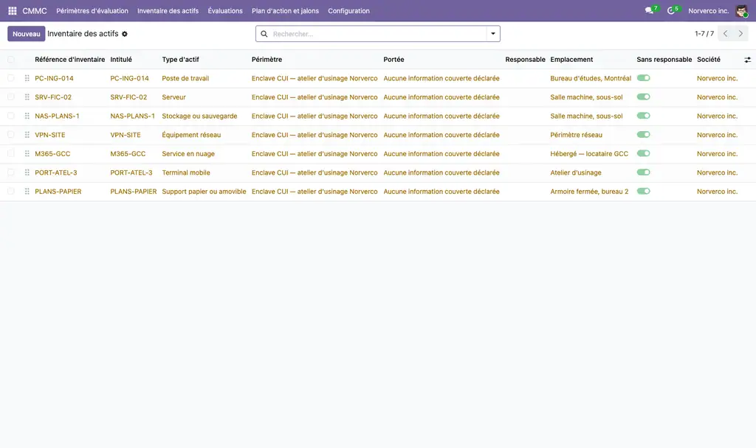This screenshot has height=448, width=756.
Task: Open Périmètres d'évaluation menu
Action: [92, 10]
